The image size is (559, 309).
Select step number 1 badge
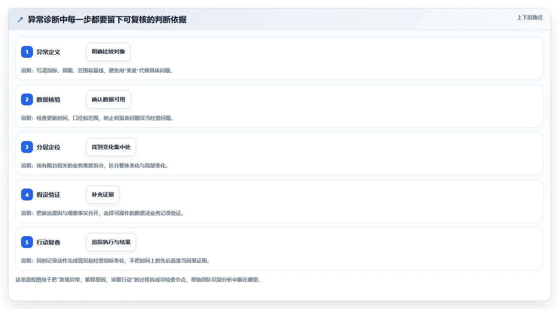coord(27,52)
